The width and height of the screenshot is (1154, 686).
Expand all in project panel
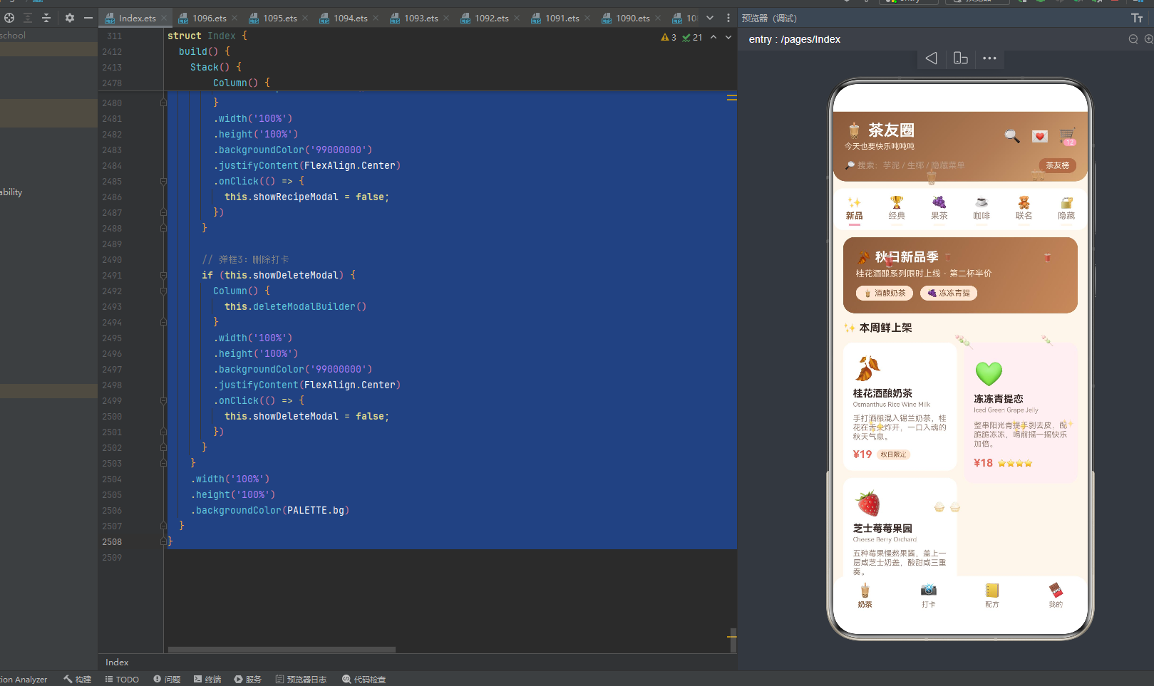28,18
